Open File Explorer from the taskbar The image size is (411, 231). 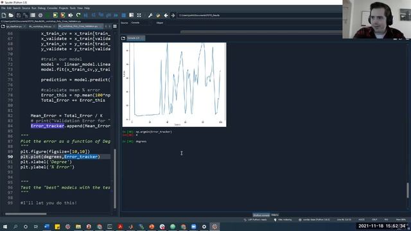point(78,227)
